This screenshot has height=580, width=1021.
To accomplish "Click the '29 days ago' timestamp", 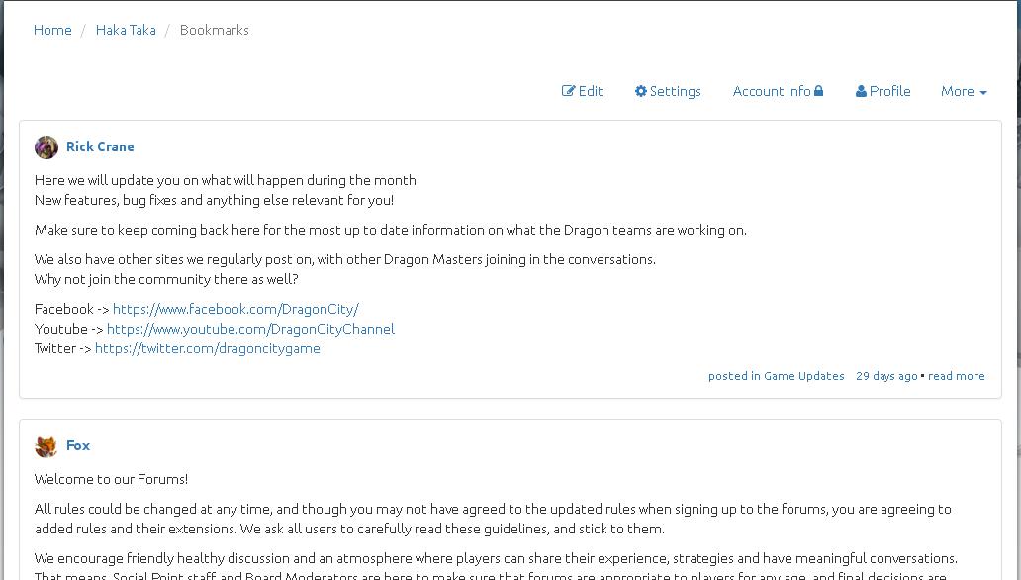I will pos(886,376).
